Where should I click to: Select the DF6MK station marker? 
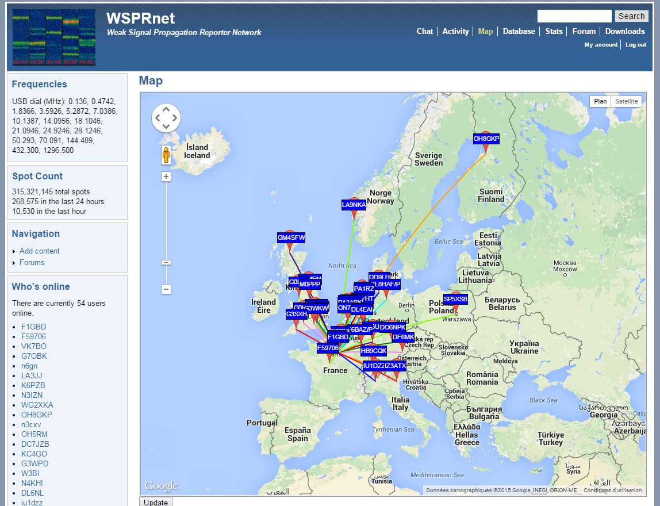[x=403, y=337]
